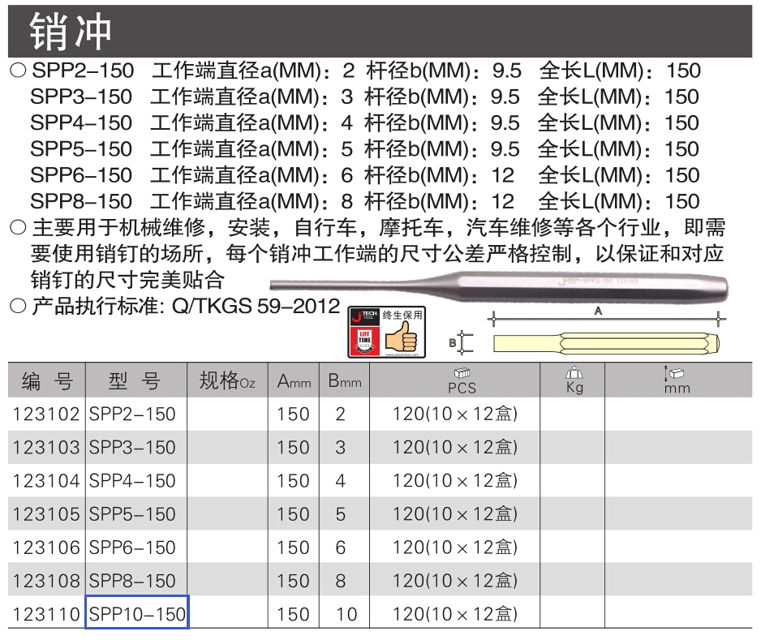Click the mm carton size icon
The height and width of the screenshot is (640, 761).
click(x=674, y=372)
